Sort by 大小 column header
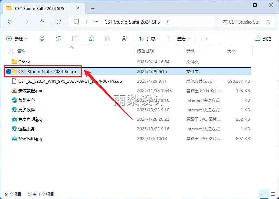This screenshot has width=279, height=199. pos(231,51)
